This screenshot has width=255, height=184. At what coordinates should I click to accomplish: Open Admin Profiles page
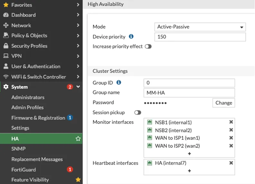[28, 107]
